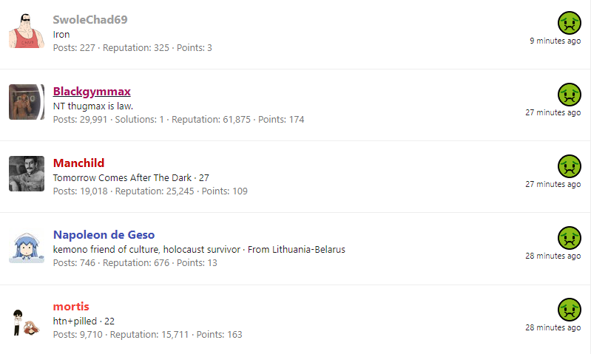Click the nauseated reaction emoji beside SwoleChad69
Image resolution: width=591 pixels, height=354 pixels.
tap(569, 23)
